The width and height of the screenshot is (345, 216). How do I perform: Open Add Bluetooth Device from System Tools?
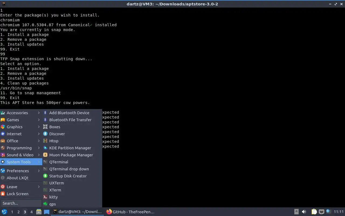[x=72, y=113]
